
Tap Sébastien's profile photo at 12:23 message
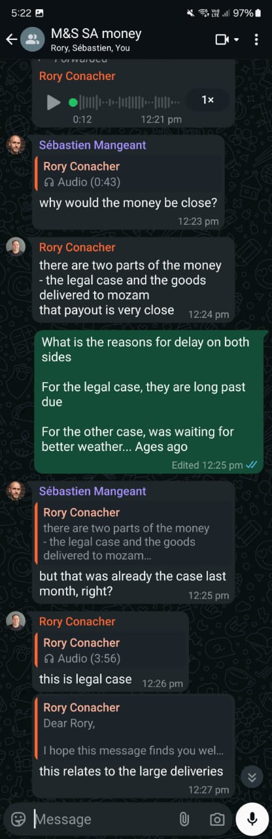16,145
